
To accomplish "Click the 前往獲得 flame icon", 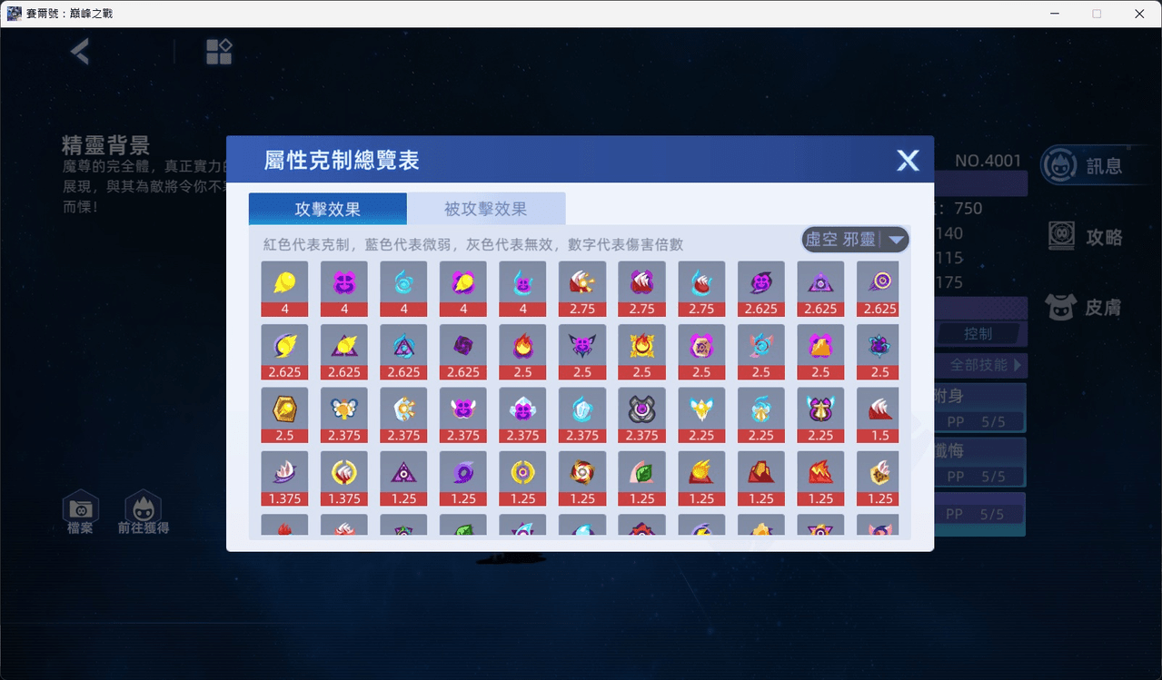I will click(144, 513).
